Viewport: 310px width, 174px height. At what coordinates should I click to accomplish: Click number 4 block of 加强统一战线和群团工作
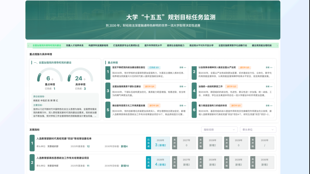click(194, 91)
